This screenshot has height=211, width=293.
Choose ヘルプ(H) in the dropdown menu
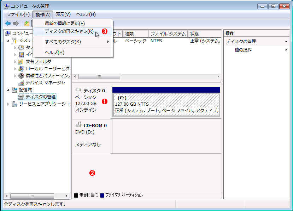coord(73,52)
